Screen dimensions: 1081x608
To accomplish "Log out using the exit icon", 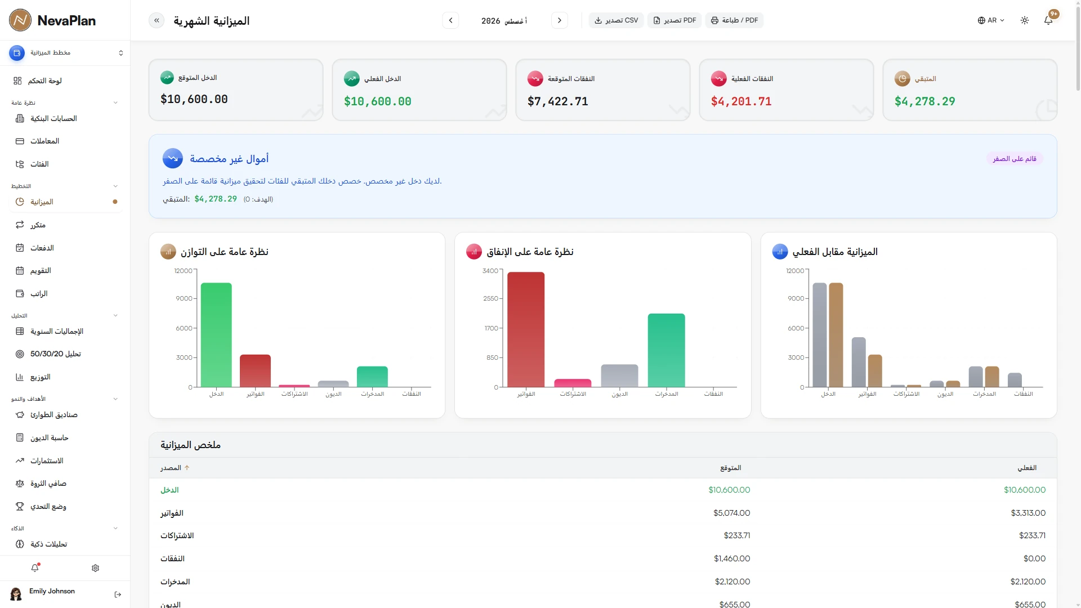I will [x=118, y=594].
